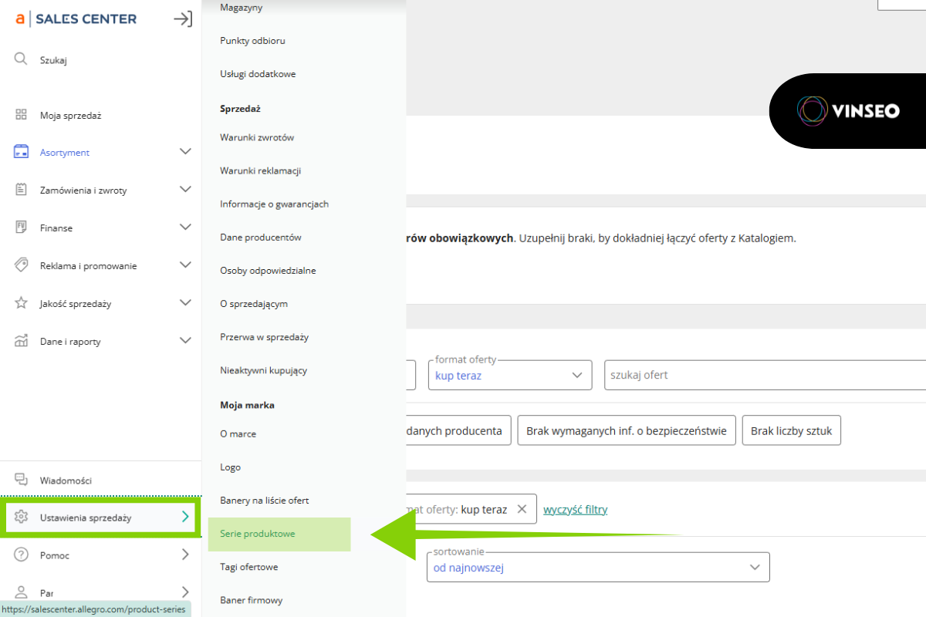Open O marce

click(238, 433)
